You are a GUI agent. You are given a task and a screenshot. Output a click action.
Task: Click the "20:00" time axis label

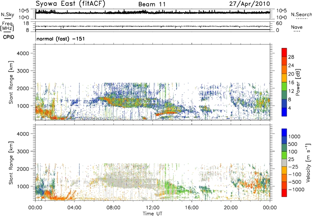231,208
